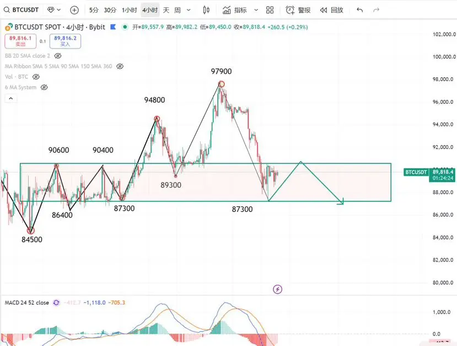Select the 90400 text annotation
Image resolution: width=457 pixels, height=346 pixels.
click(103, 150)
